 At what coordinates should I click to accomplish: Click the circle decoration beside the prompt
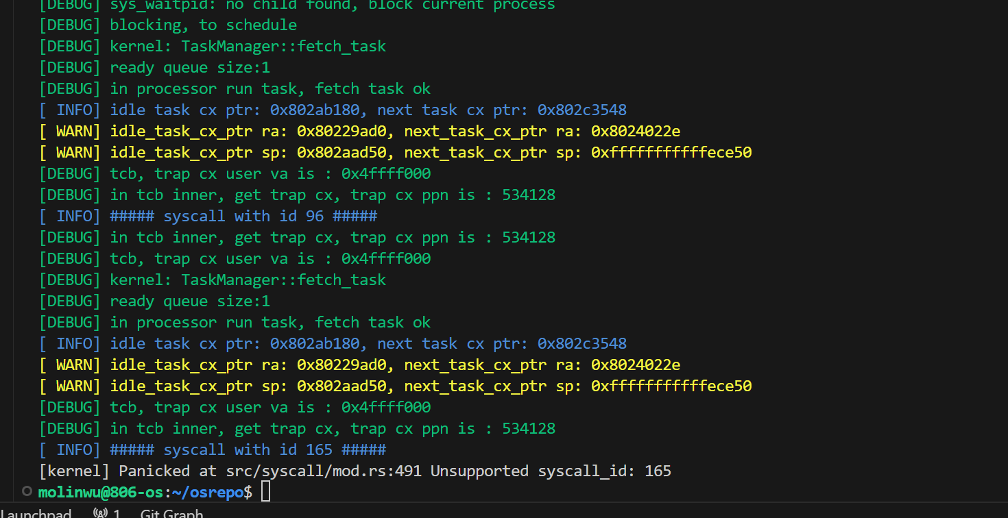(x=27, y=491)
